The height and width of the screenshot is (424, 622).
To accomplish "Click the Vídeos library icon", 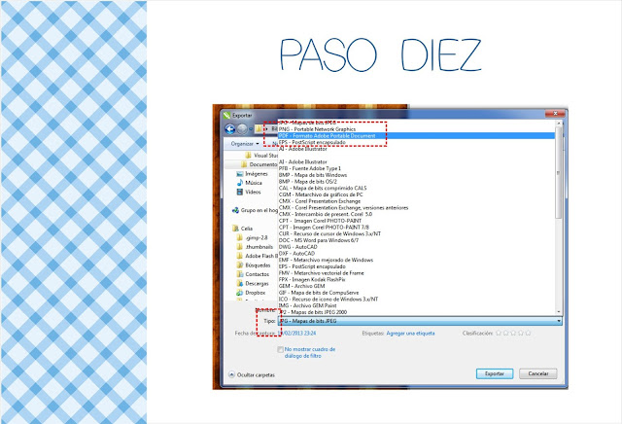I will click(240, 192).
